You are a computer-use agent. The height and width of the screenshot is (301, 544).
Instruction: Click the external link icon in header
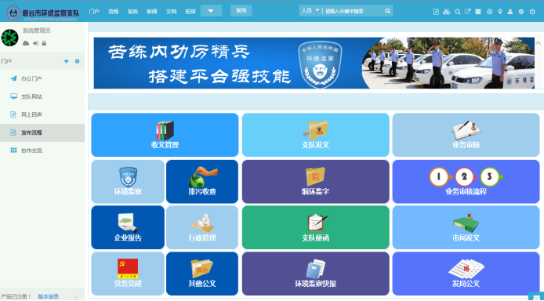click(468, 12)
